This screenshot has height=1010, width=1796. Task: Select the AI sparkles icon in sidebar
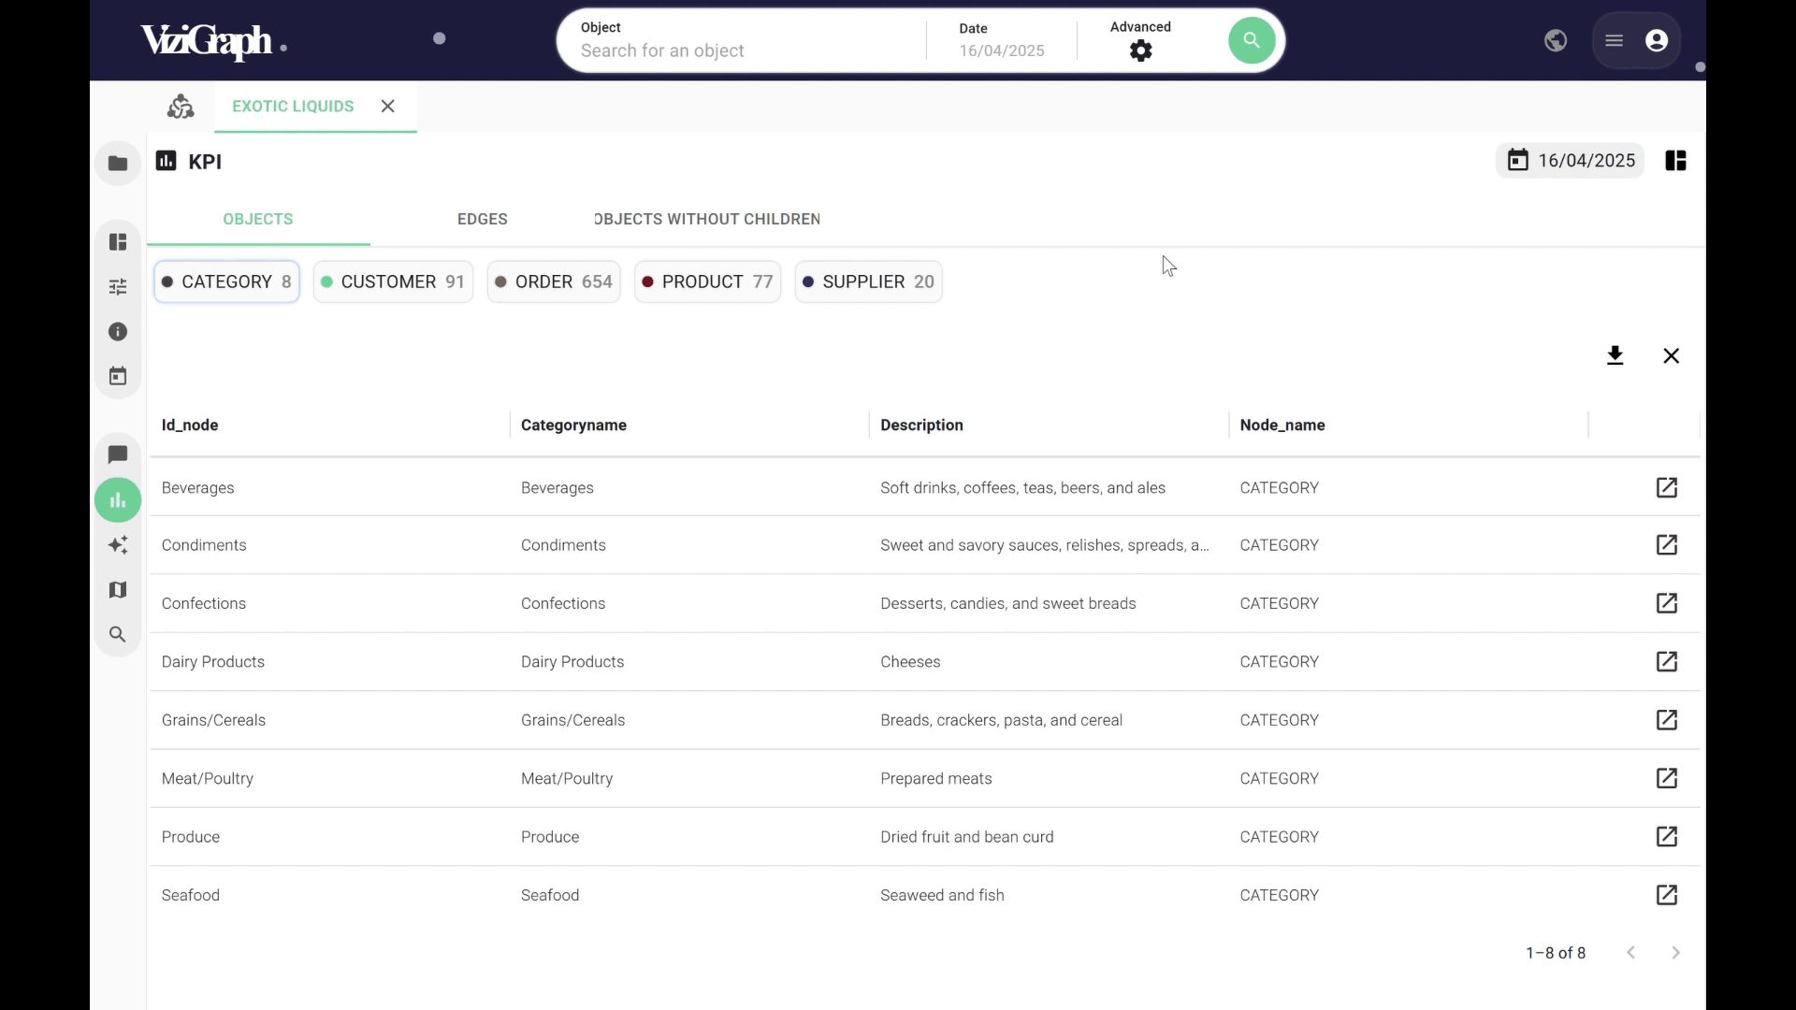point(118,545)
